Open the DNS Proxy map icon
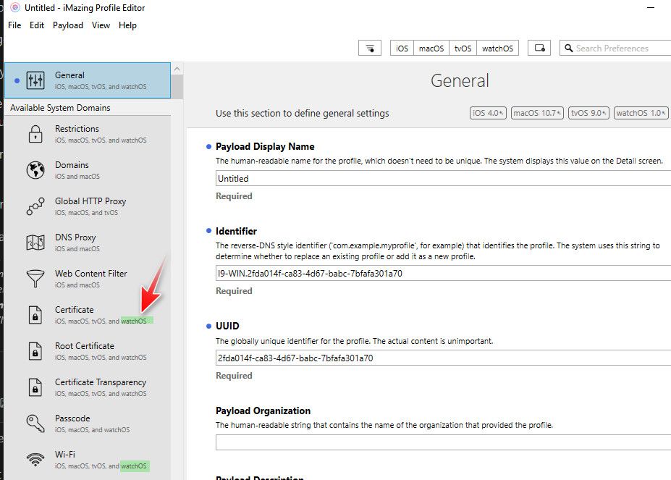Viewport: 671px width, 480px height. (x=35, y=243)
